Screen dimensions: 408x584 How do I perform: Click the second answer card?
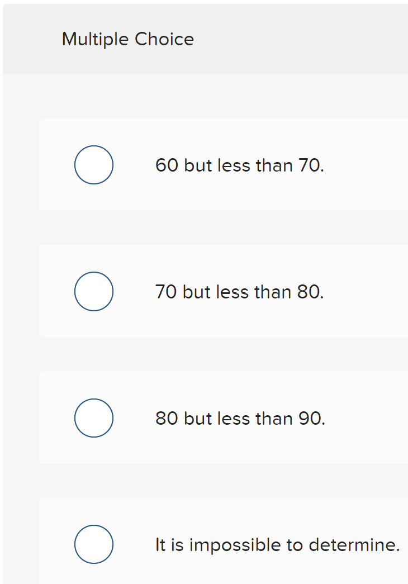(x=224, y=291)
